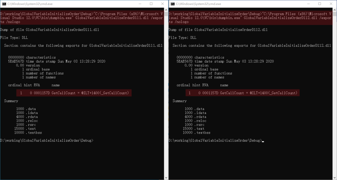Click '5EAE567D time date stamp' line in right window
The width and height of the screenshot is (337, 180).
point(225,61)
